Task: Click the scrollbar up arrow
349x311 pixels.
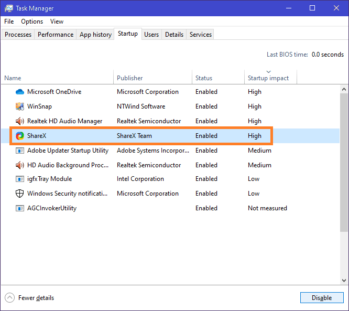Action: coord(344,89)
